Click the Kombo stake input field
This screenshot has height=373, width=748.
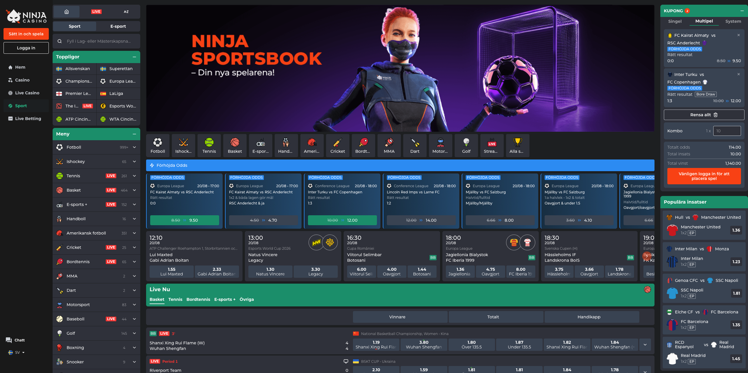[727, 131]
